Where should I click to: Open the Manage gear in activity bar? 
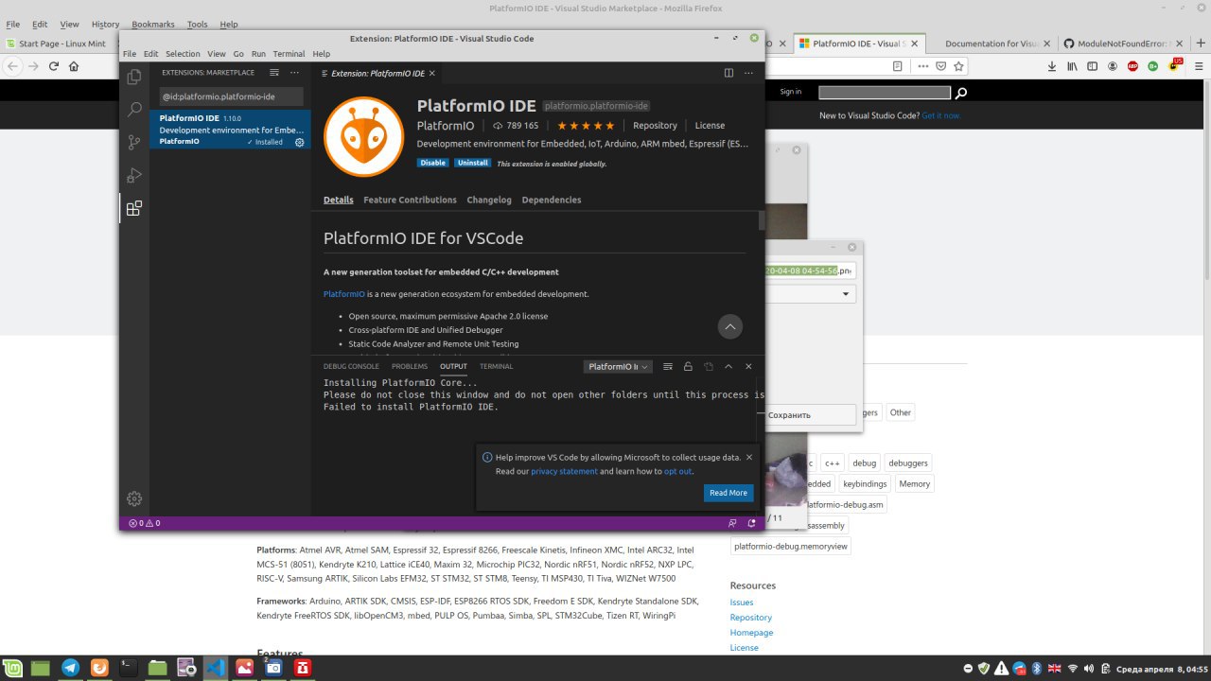134,498
